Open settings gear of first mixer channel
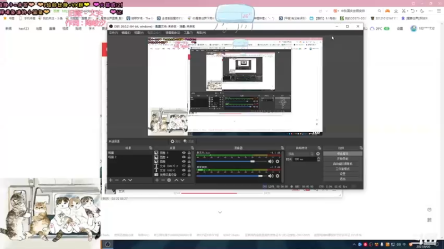 tap(277, 162)
